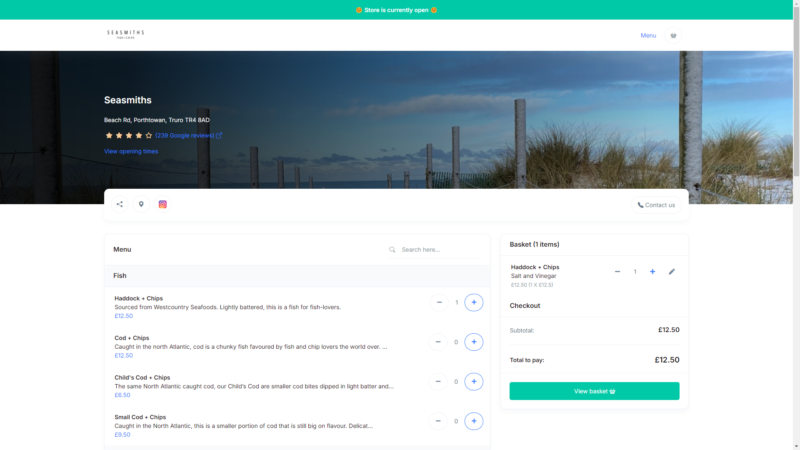Click the share icon button
The height and width of the screenshot is (450, 800).
pyautogui.click(x=120, y=204)
